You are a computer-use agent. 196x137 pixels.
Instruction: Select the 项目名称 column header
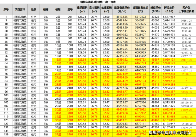click(20, 10)
